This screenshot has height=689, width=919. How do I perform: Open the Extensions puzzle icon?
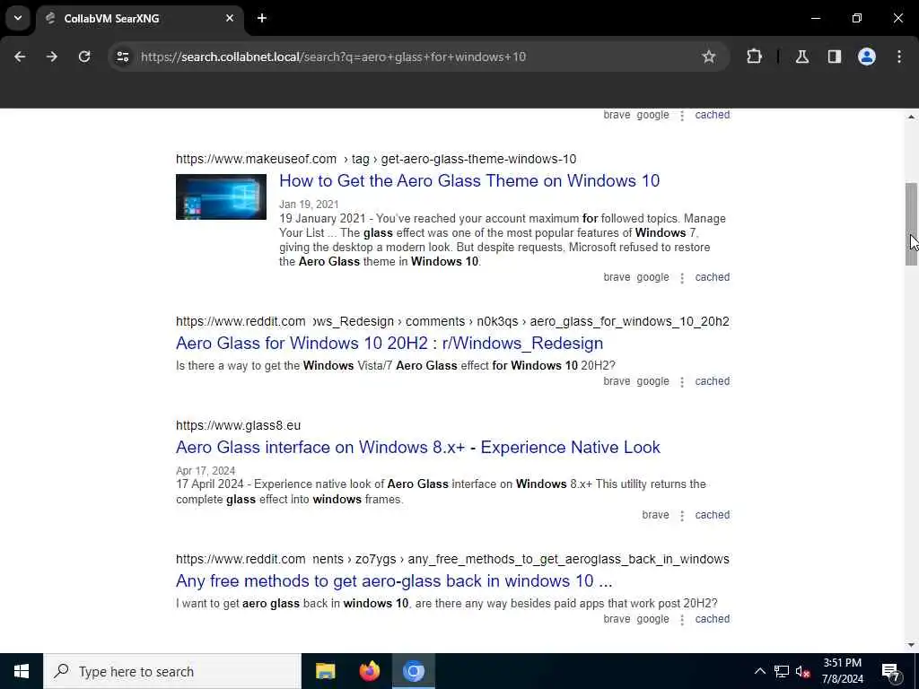754,57
